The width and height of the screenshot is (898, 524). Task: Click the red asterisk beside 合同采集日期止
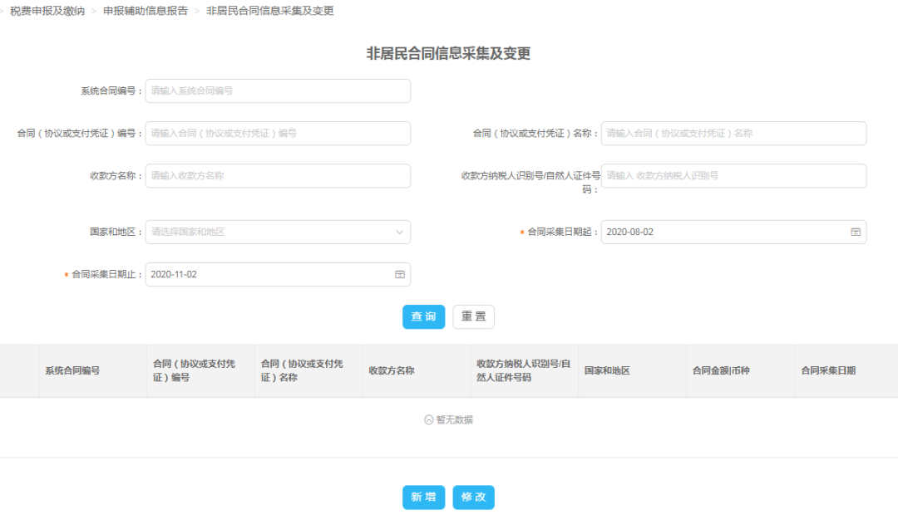click(x=67, y=274)
